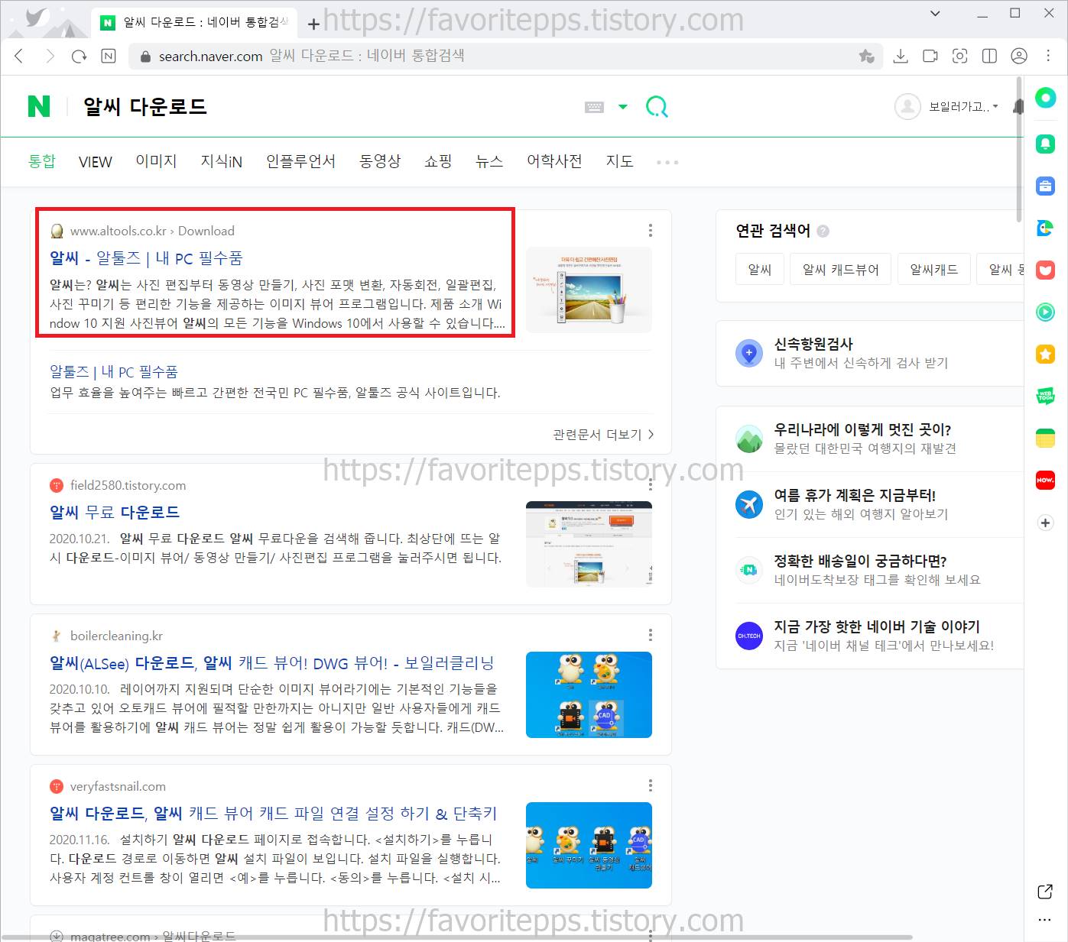Click the video popup toolbar icon

point(930,56)
